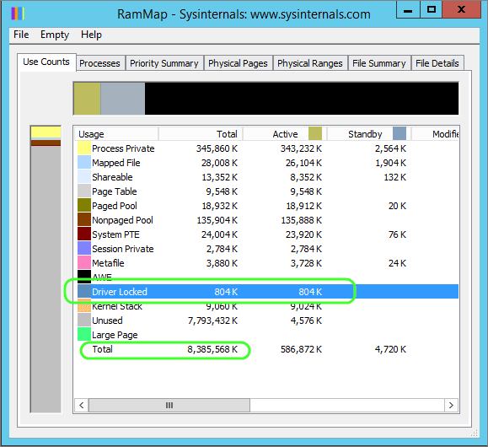Click the Active total 586,872 K
488x447 pixels.
pyautogui.click(x=301, y=349)
